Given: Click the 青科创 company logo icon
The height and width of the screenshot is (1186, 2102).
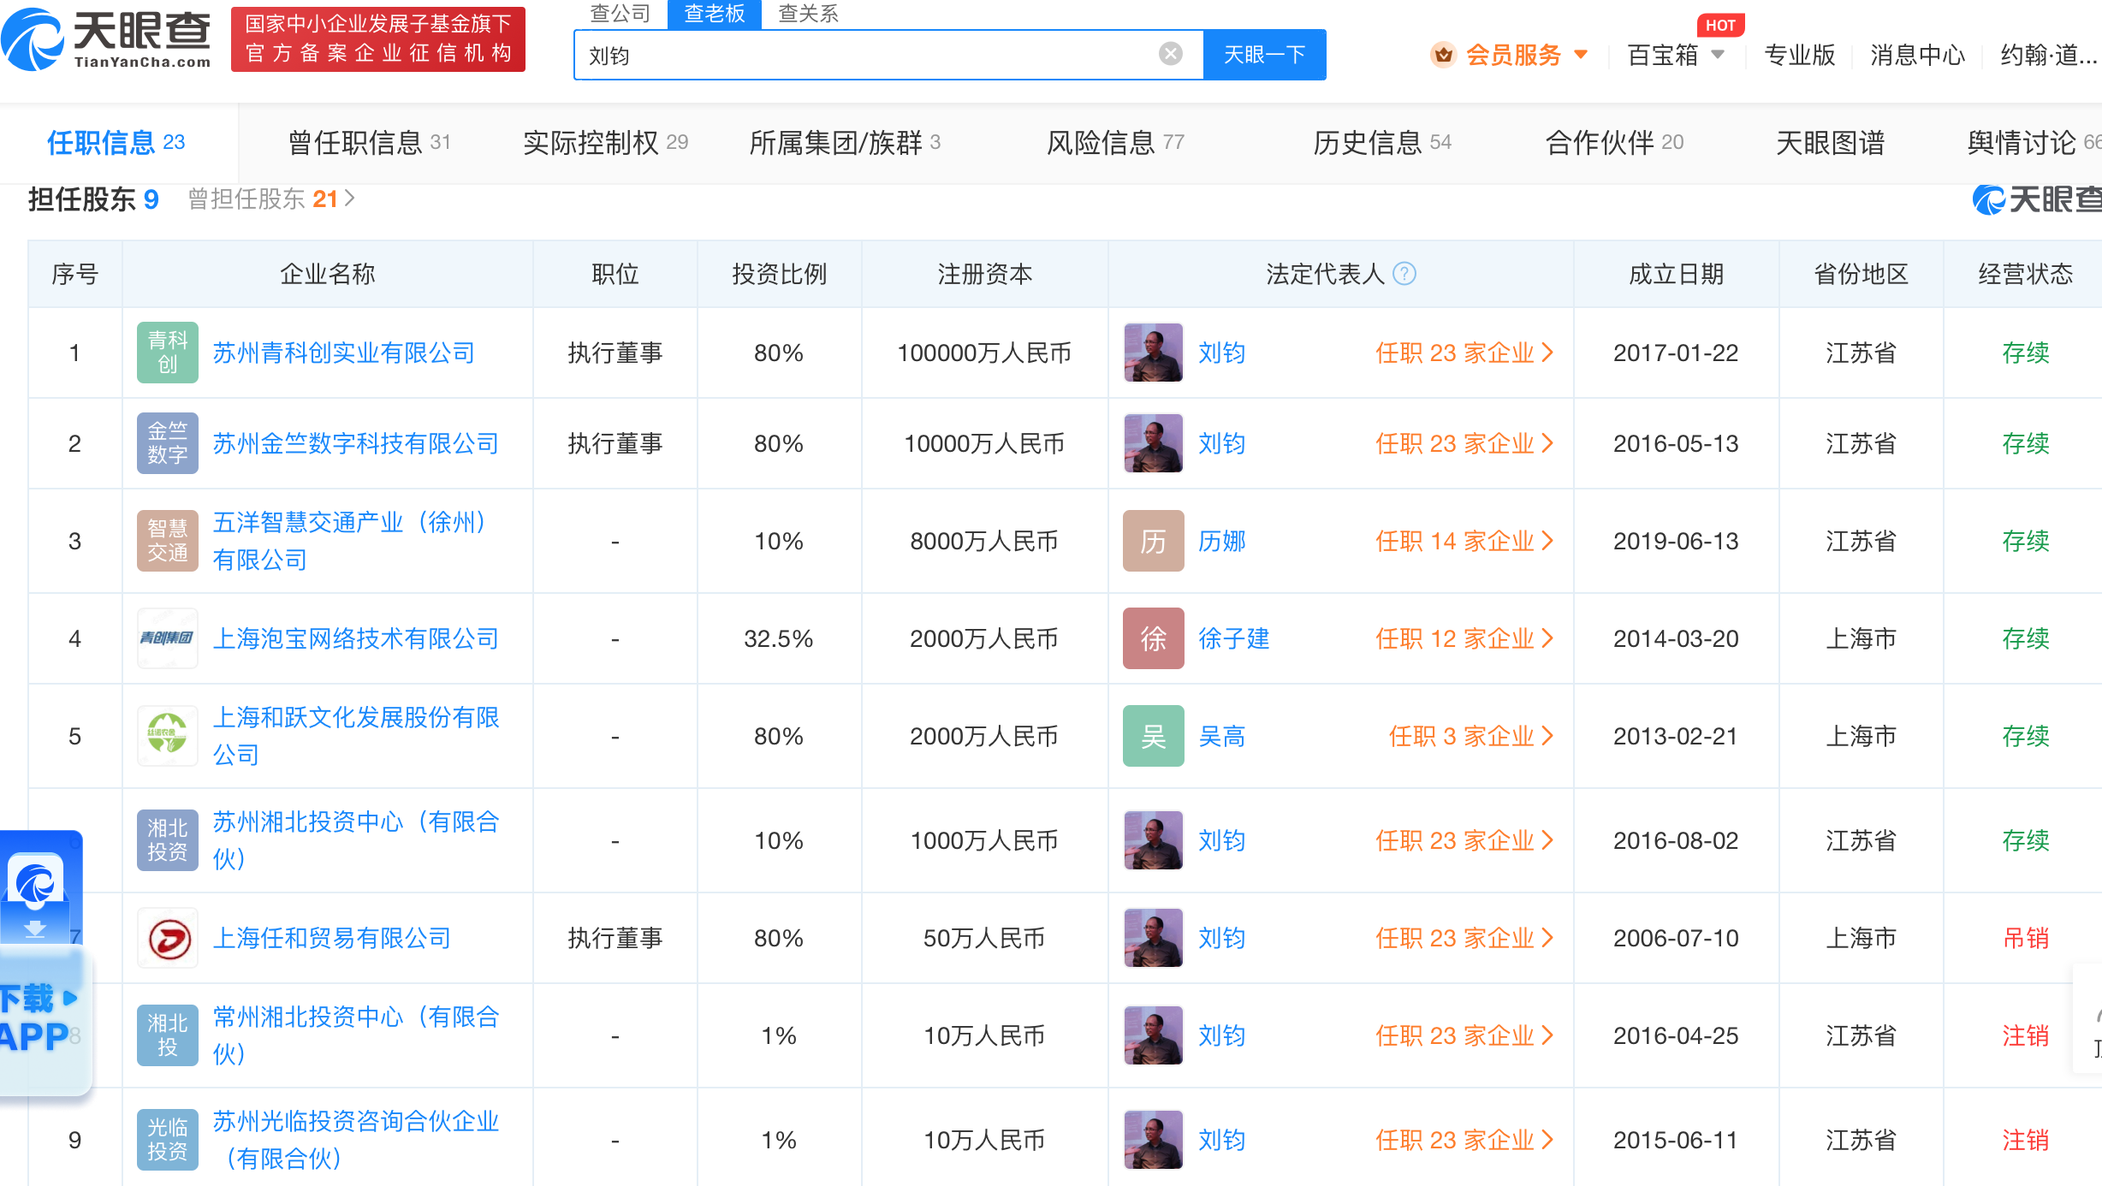Looking at the screenshot, I should 167,353.
